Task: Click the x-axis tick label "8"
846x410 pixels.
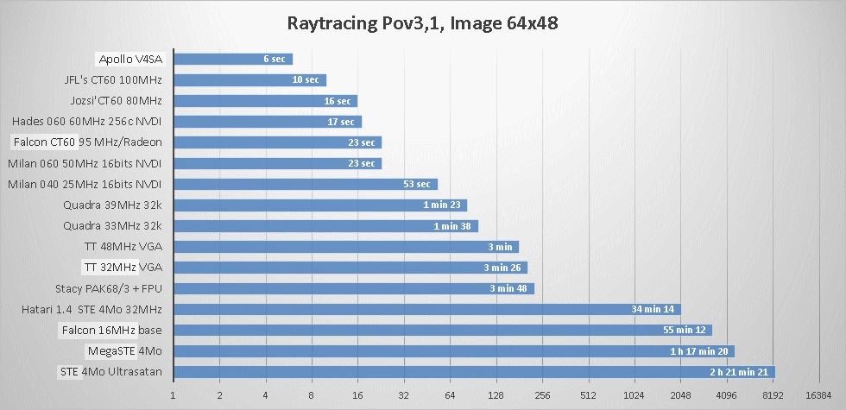Action: (x=312, y=395)
